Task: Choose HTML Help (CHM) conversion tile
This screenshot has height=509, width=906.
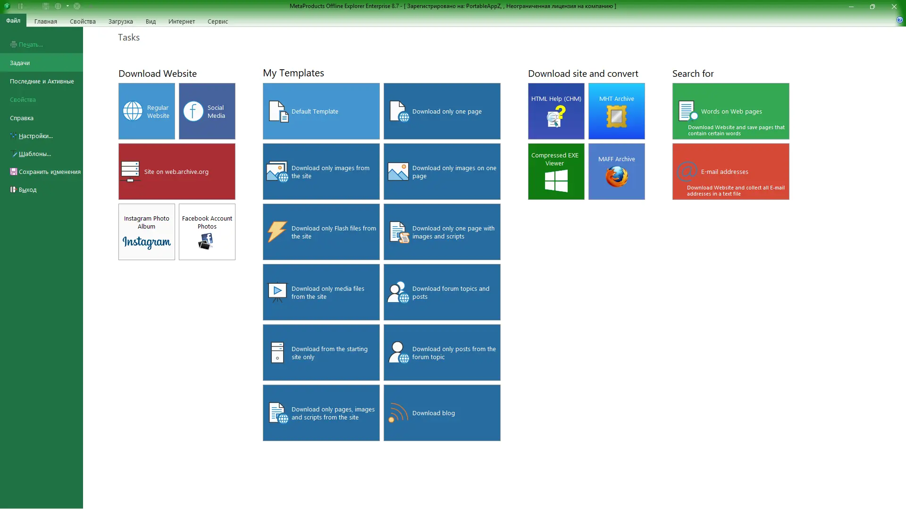Action: (x=556, y=111)
